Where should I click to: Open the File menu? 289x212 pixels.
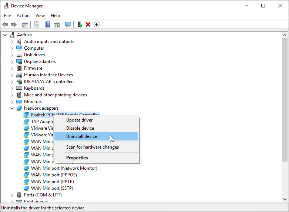tap(7, 16)
